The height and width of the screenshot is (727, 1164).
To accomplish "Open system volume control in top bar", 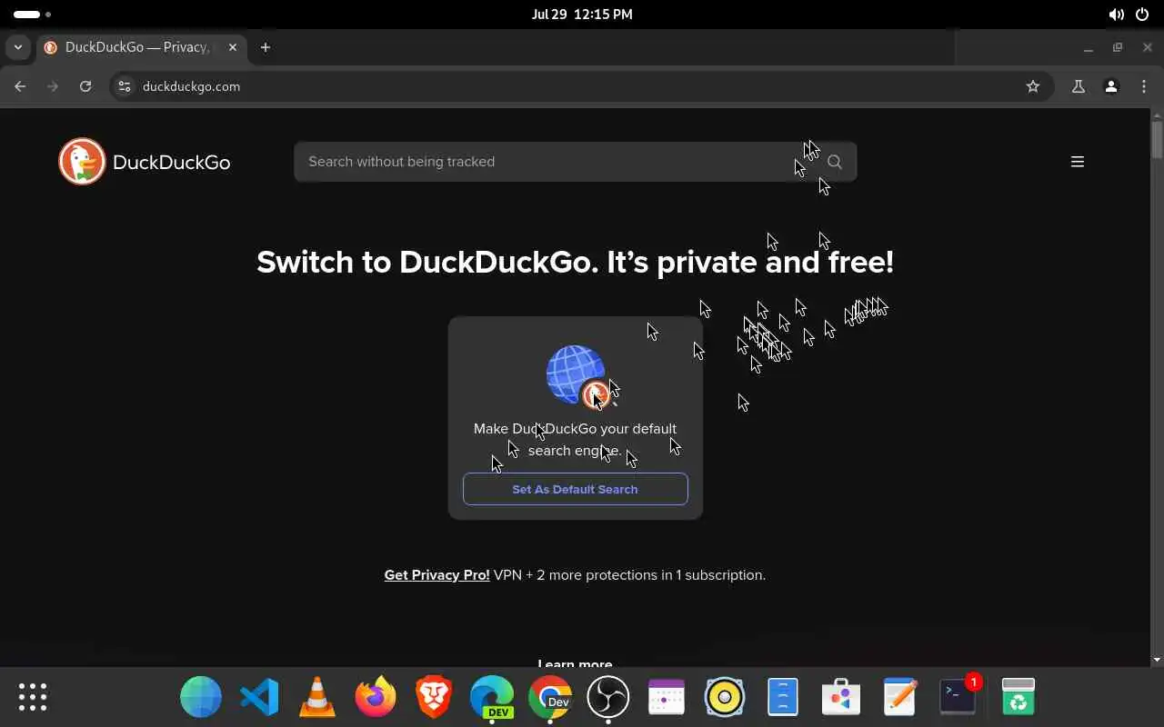I will coord(1116,15).
